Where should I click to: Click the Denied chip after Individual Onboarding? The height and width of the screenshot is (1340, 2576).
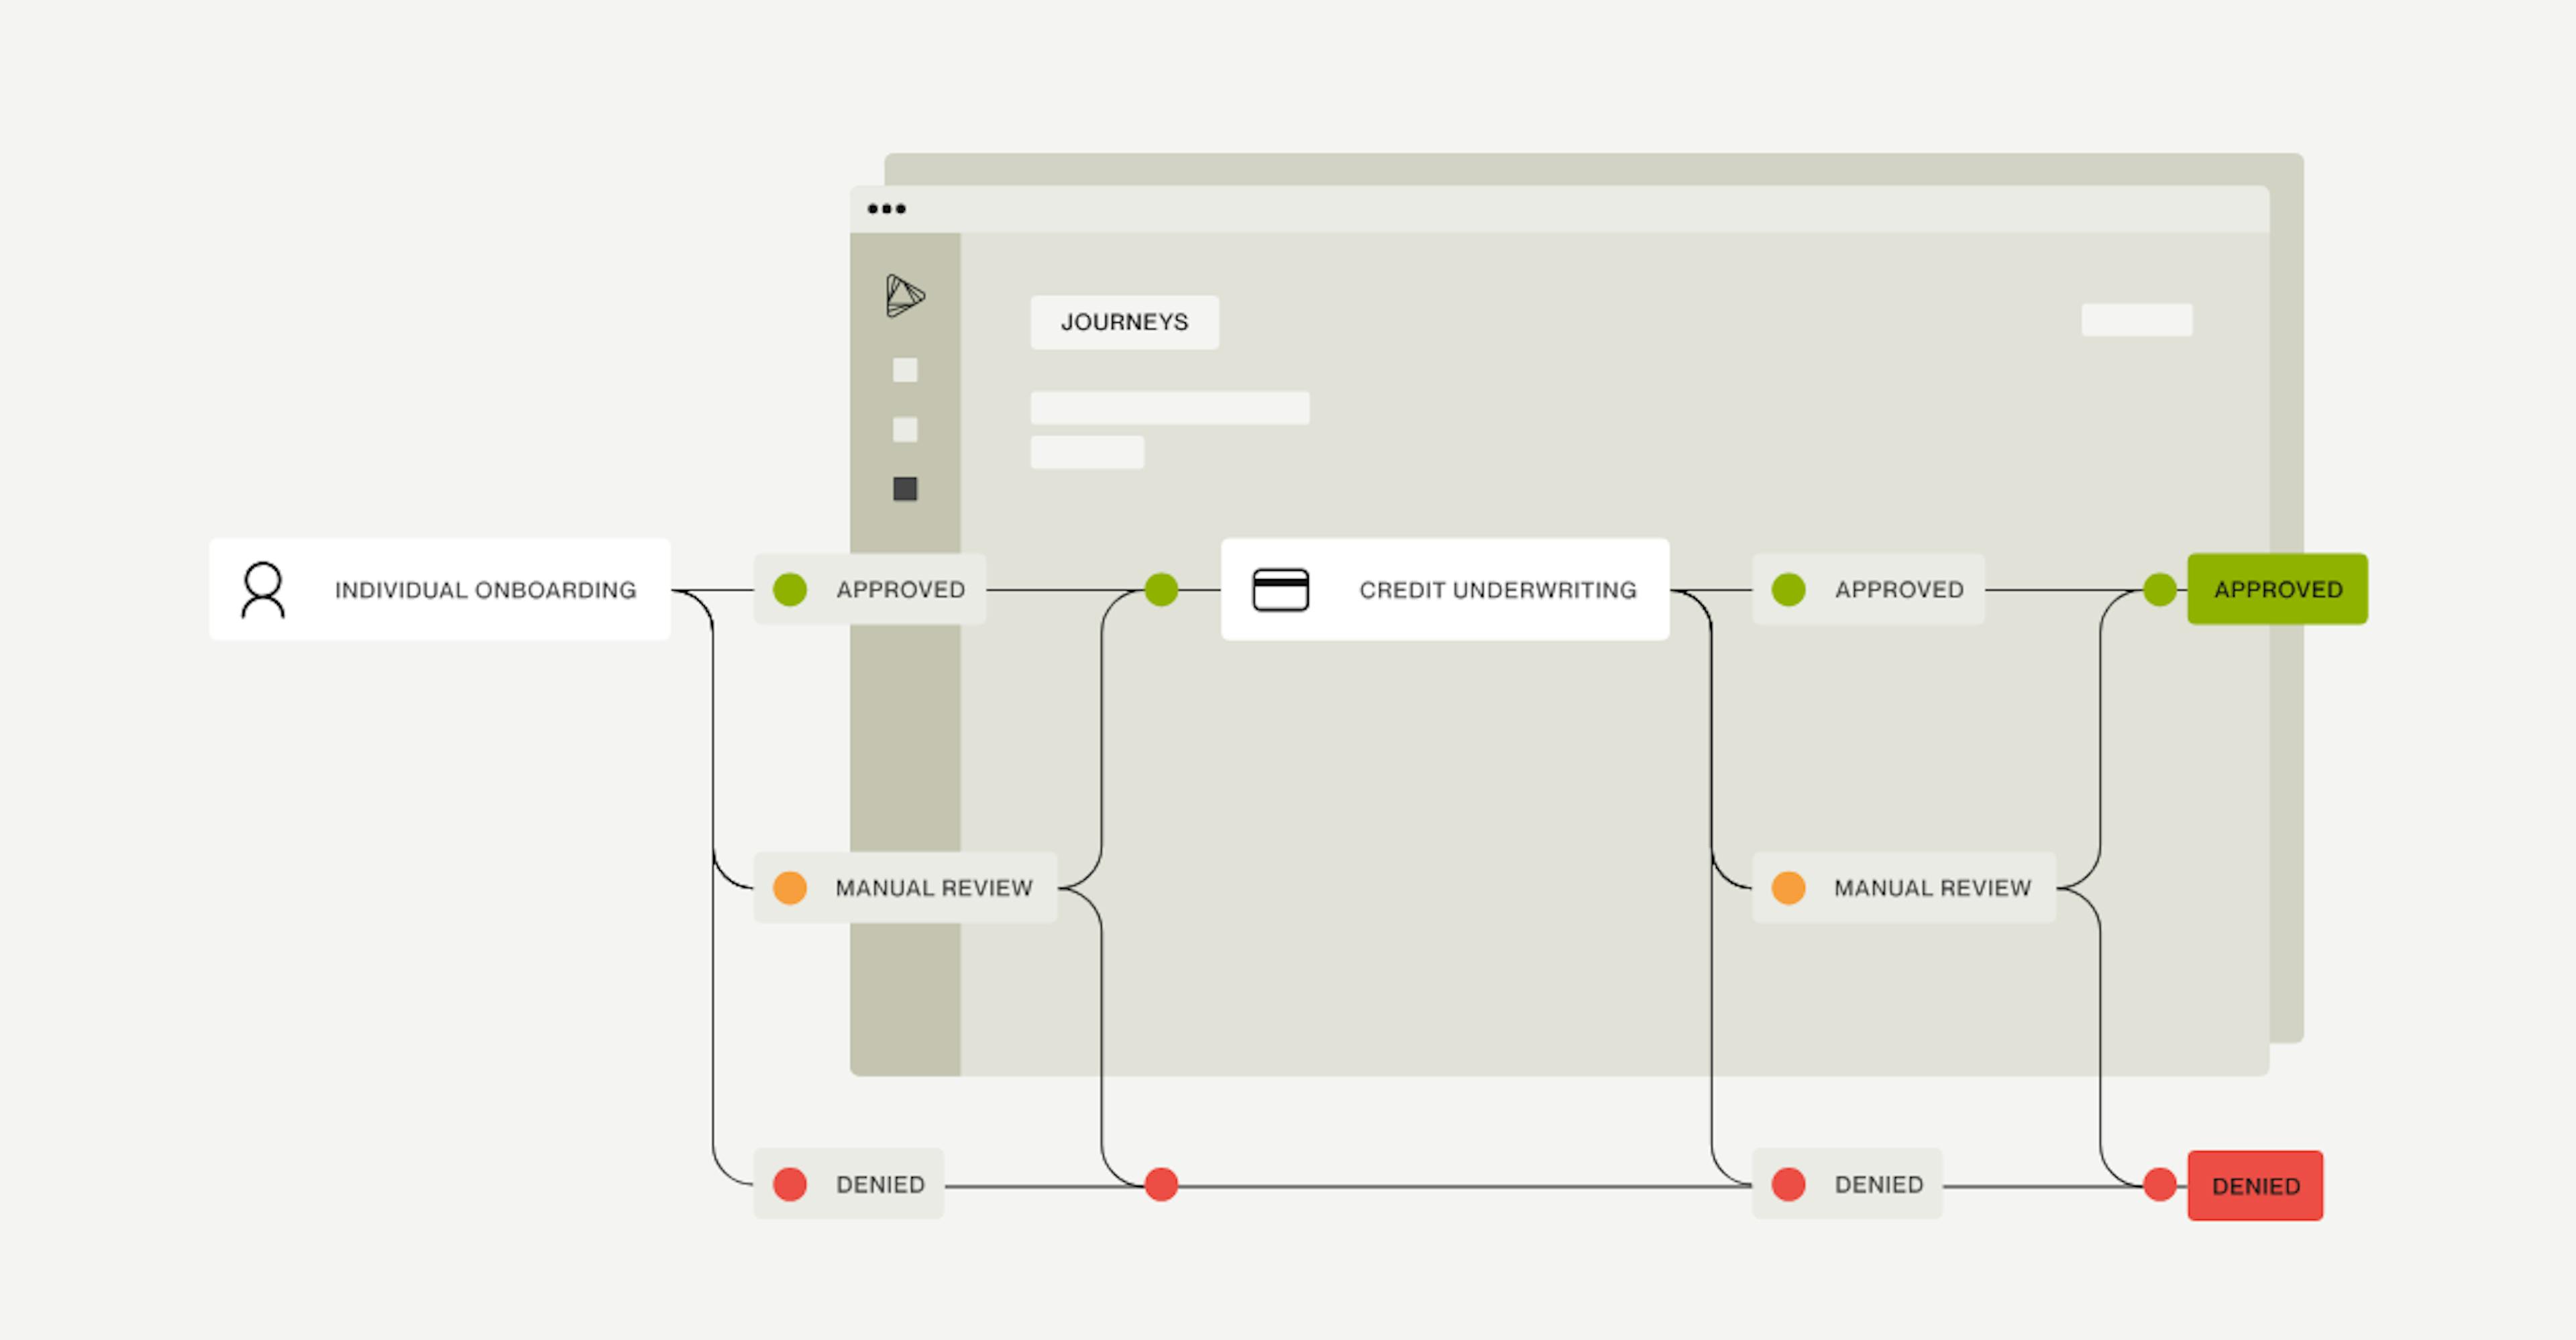[849, 1184]
